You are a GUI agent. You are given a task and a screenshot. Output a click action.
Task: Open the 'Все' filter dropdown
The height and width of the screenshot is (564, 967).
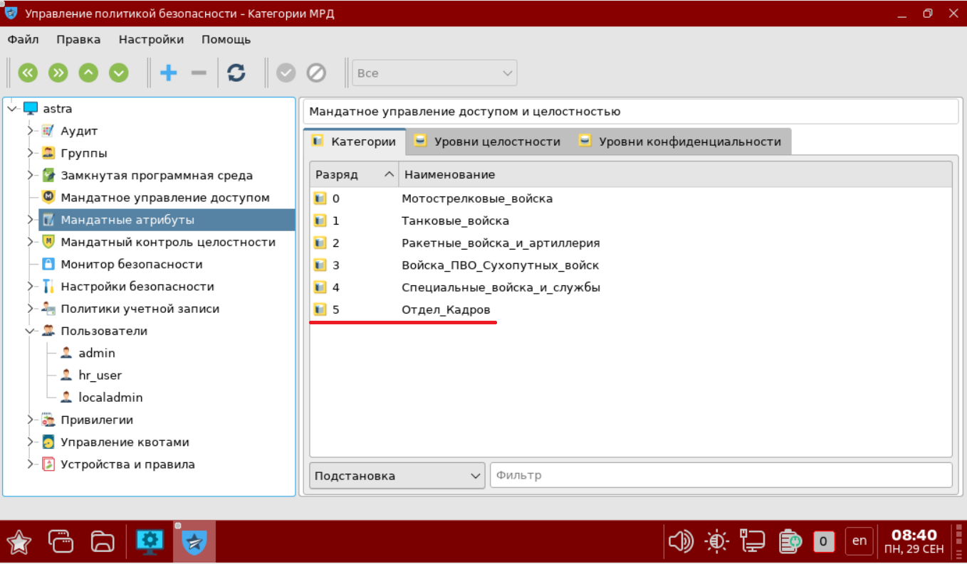click(x=434, y=73)
